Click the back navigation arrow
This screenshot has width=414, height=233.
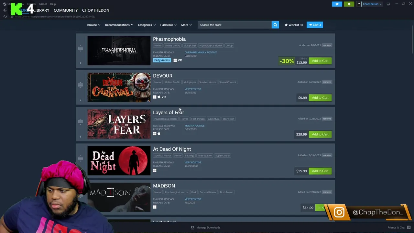(x=5, y=10)
